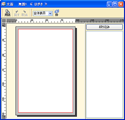Click the toolbar grip before 全体表示
This screenshot has height=120, width=125.
point(32,13)
